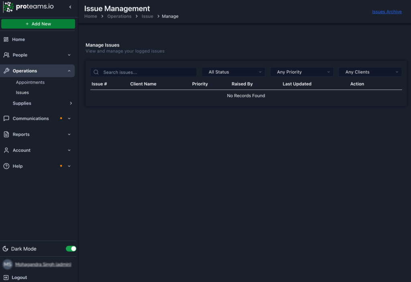
Task: Select the Operations wrench icon
Action: 6,70
